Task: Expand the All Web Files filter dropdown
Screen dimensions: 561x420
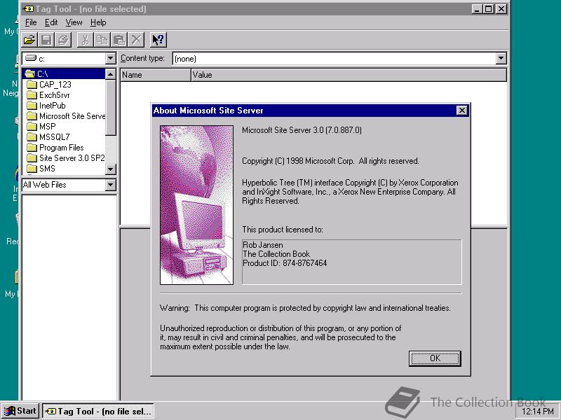Action: coord(111,185)
